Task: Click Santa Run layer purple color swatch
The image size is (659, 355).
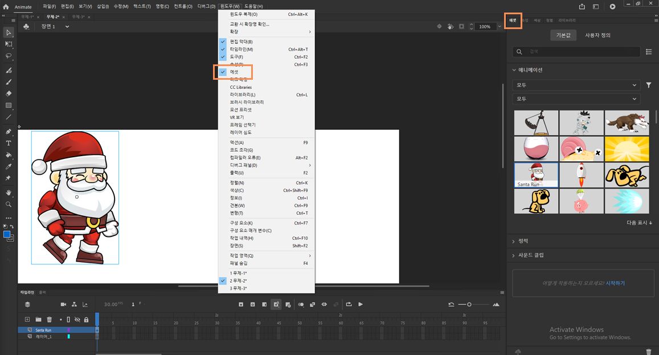Action: (68, 330)
